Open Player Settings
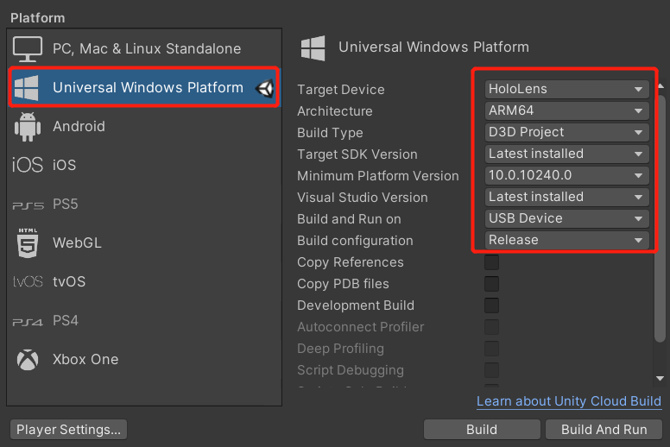670x447 pixels. [x=68, y=430]
